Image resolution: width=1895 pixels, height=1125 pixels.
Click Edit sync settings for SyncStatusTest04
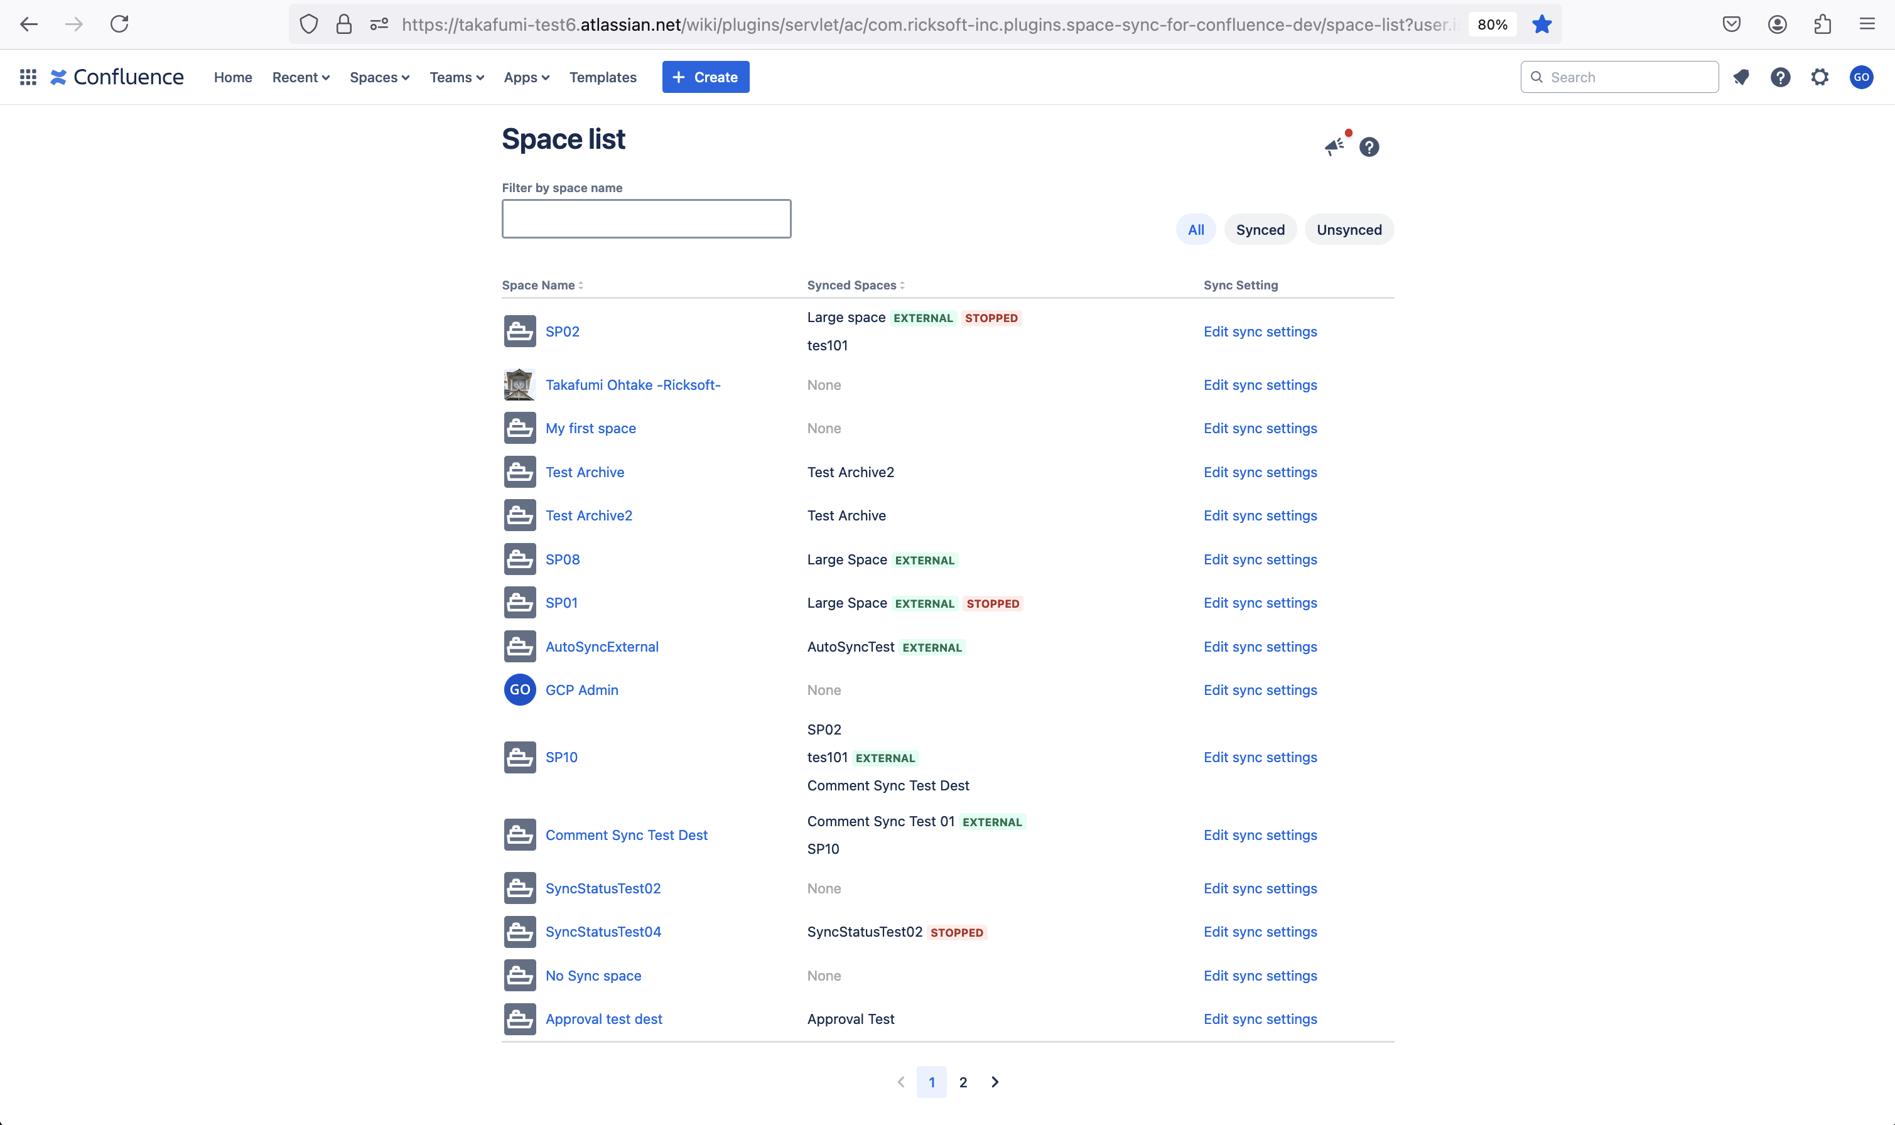point(1259,931)
